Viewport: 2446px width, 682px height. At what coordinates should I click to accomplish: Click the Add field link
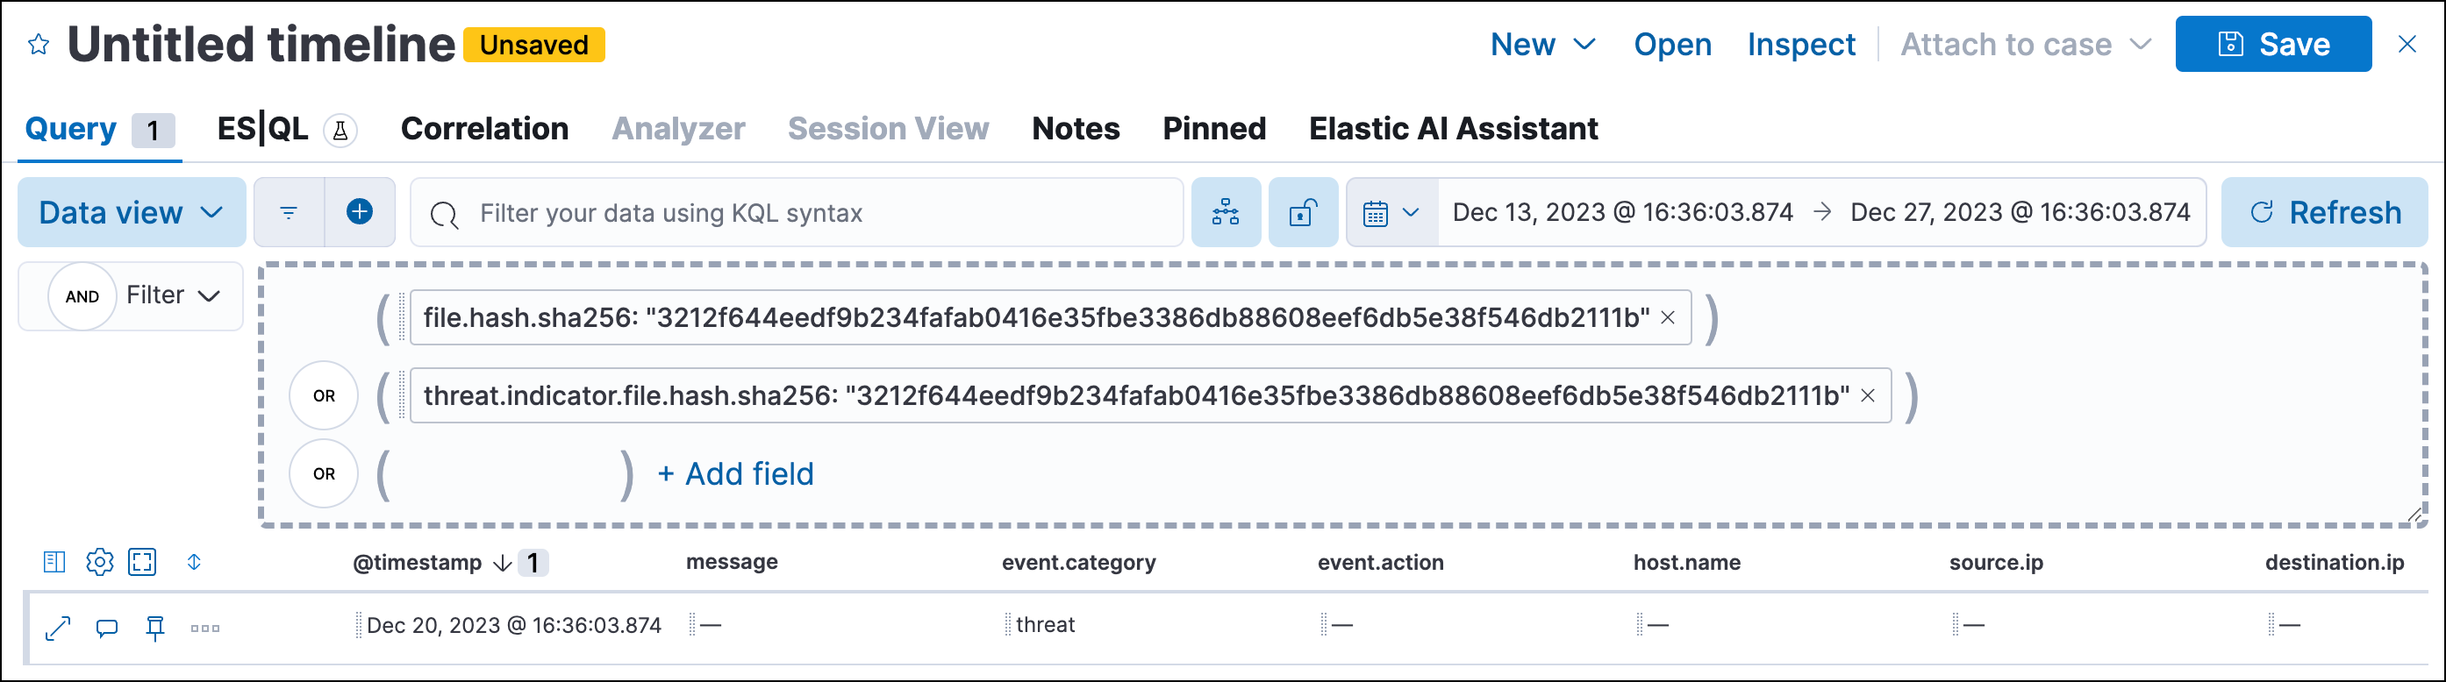[x=736, y=473]
